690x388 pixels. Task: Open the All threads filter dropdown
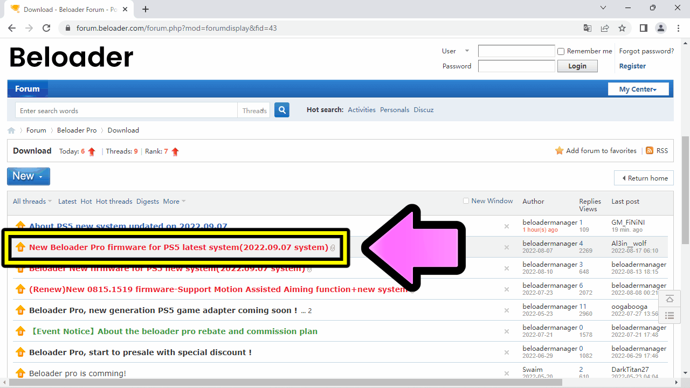(x=32, y=202)
